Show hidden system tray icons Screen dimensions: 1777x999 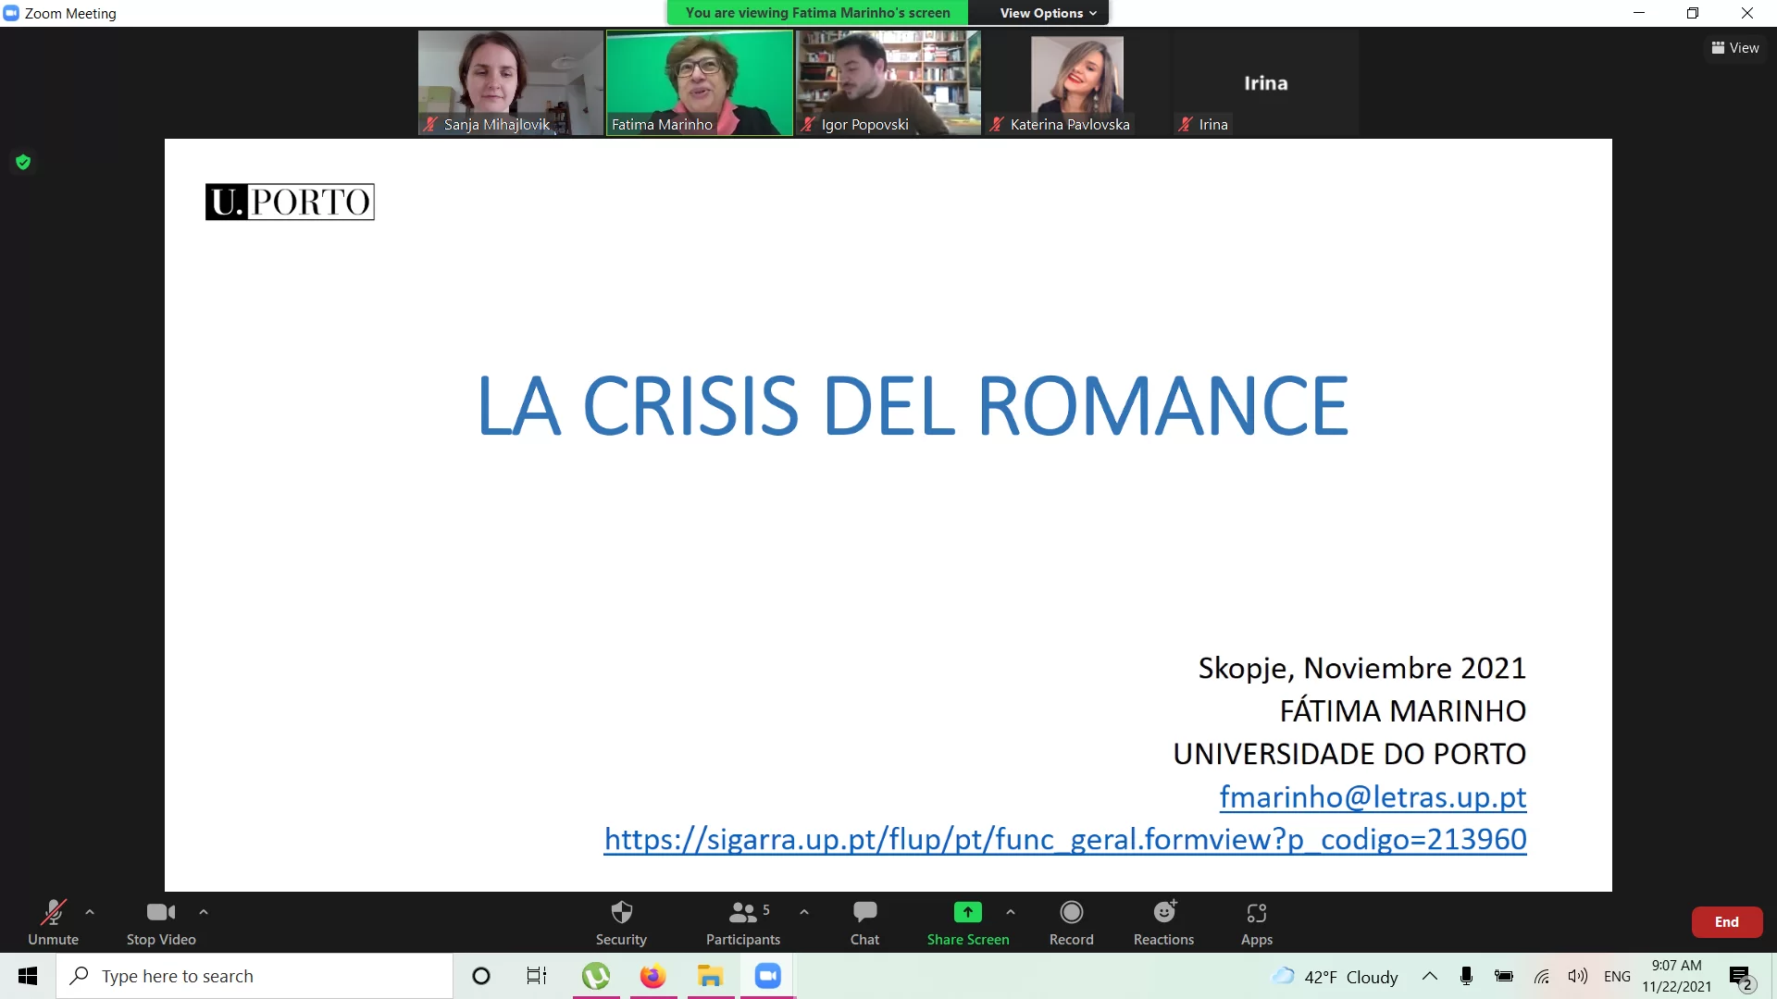coord(1430,976)
